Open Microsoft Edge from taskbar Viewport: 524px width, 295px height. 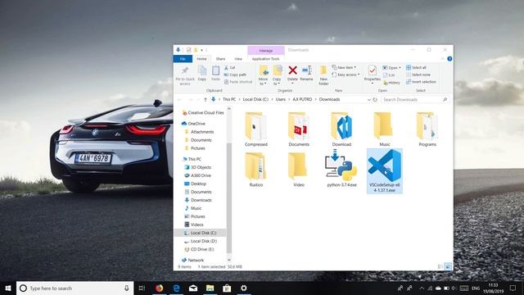(x=176, y=288)
